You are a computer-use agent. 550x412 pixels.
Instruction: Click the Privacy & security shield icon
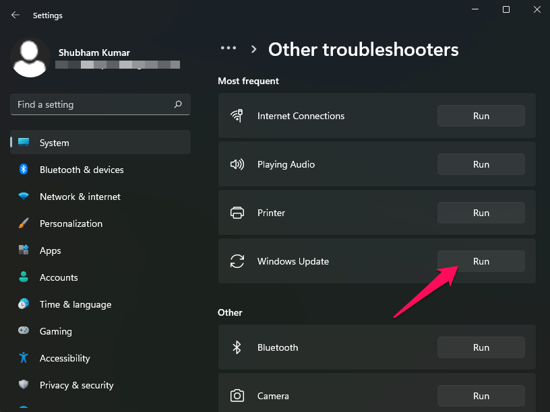coord(24,385)
